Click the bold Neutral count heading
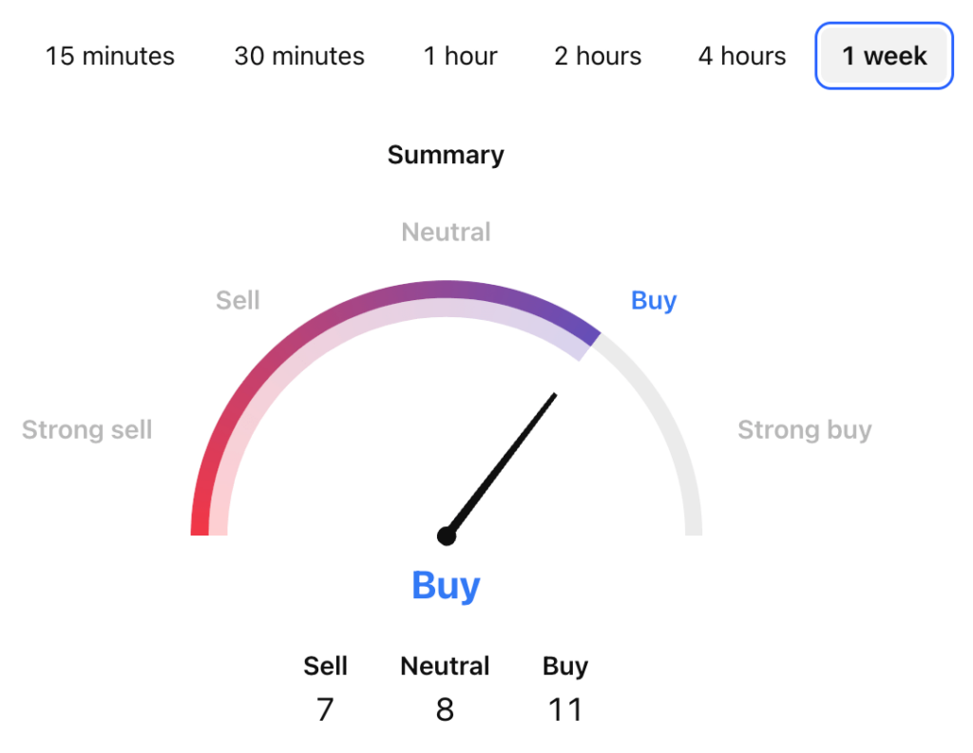The width and height of the screenshot is (973, 753). 445,666
